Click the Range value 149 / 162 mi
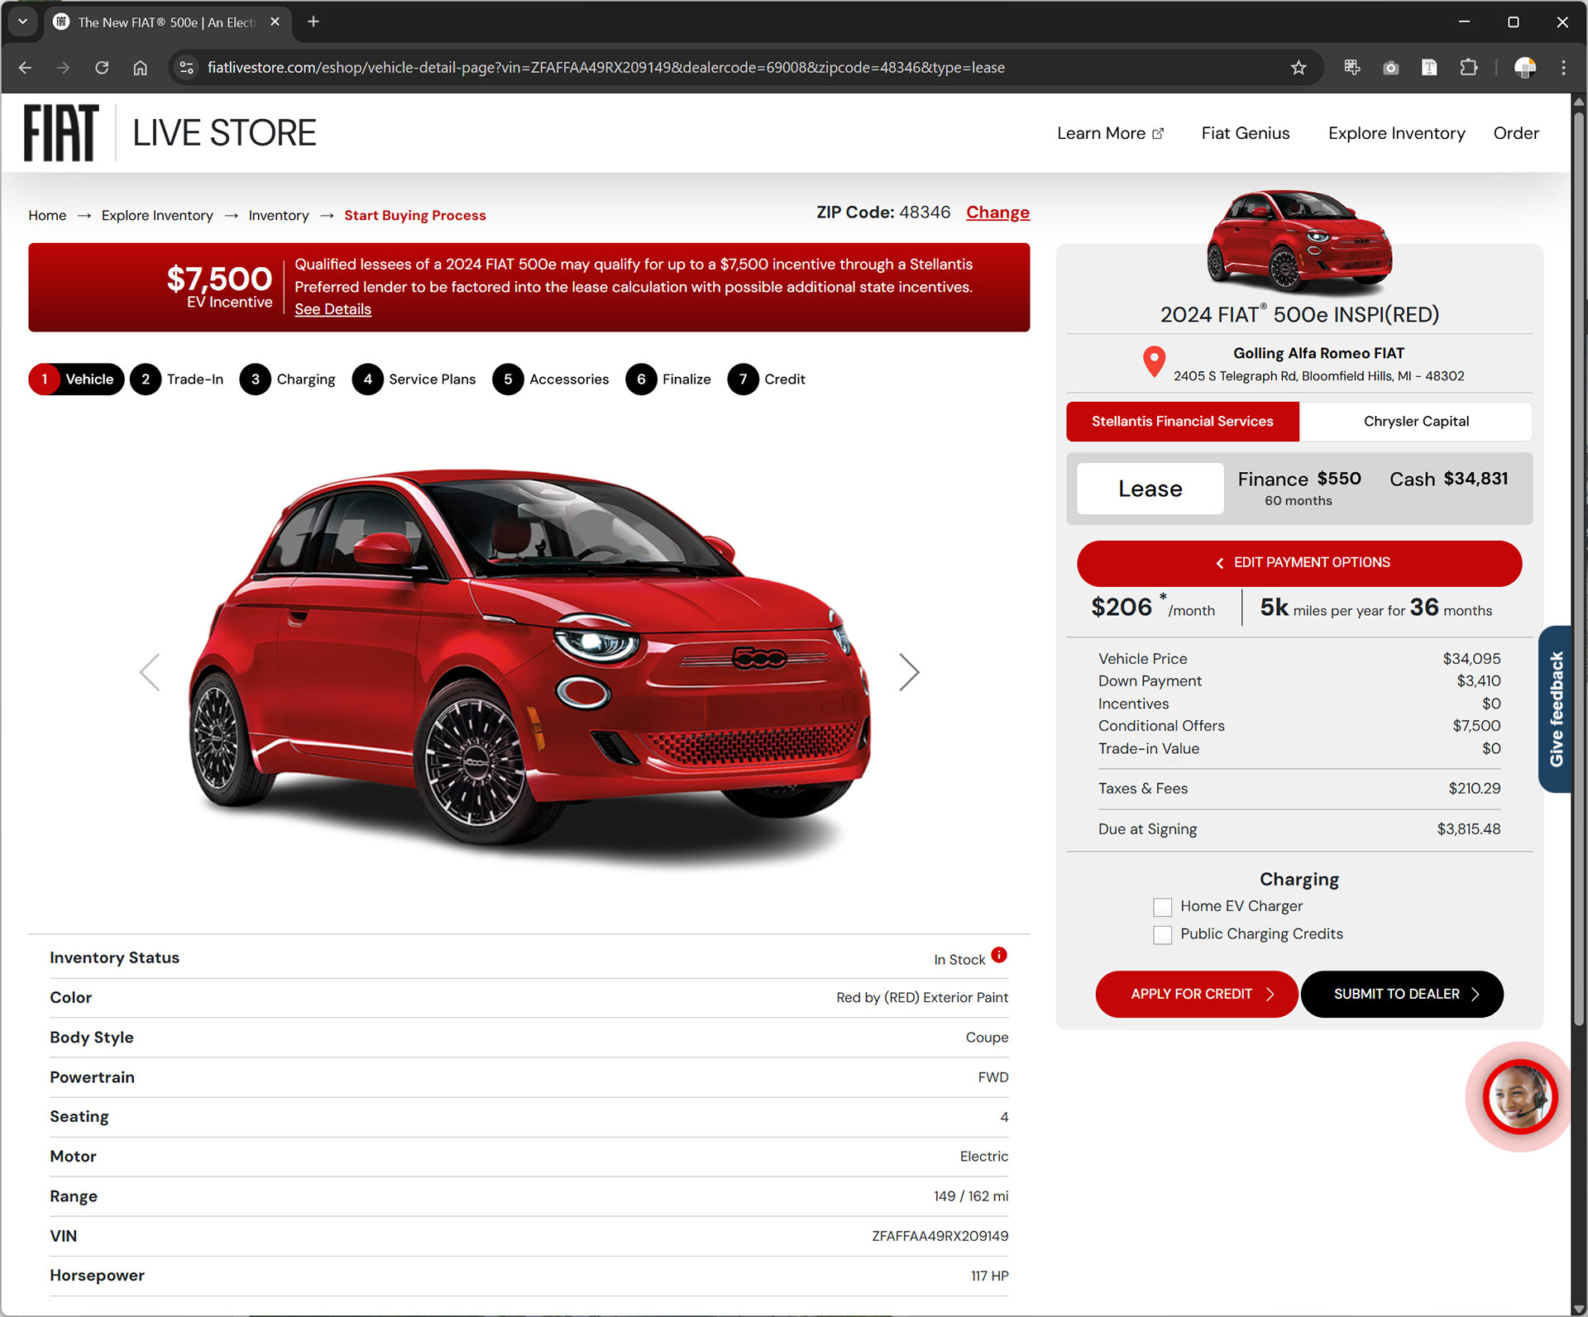 [x=971, y=1196]
